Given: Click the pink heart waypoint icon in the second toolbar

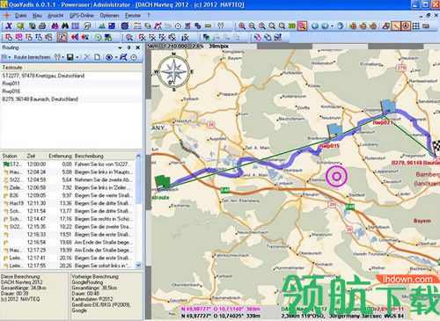Looking at the screenshot, I should click(19, 37).
